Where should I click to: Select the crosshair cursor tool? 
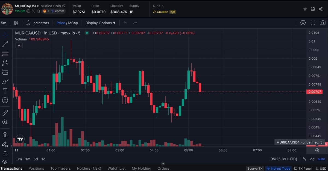pos(5,35)
